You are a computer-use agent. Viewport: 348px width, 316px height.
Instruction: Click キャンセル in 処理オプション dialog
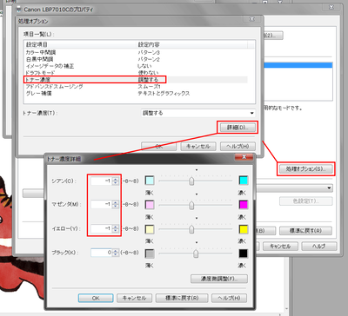[x=198, y=146]
